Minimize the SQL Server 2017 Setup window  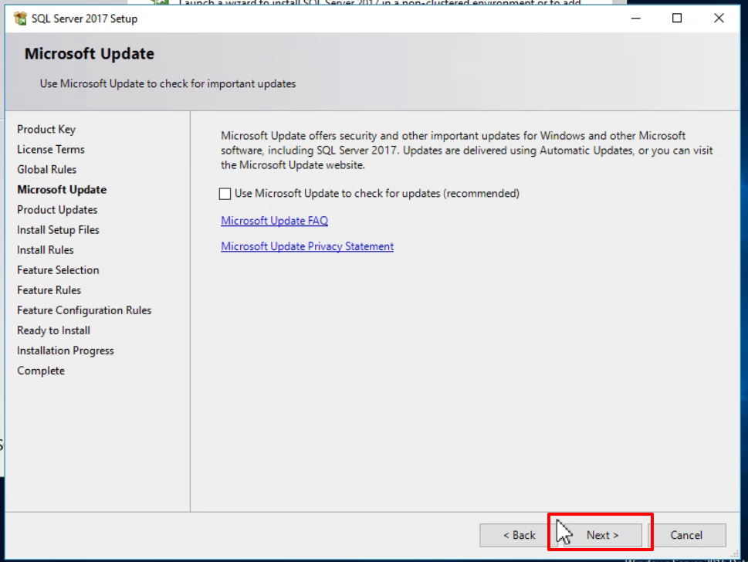[x=636, y=18]
